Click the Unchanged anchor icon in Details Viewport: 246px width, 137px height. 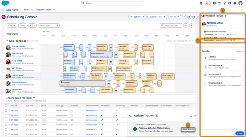[205, 75]
